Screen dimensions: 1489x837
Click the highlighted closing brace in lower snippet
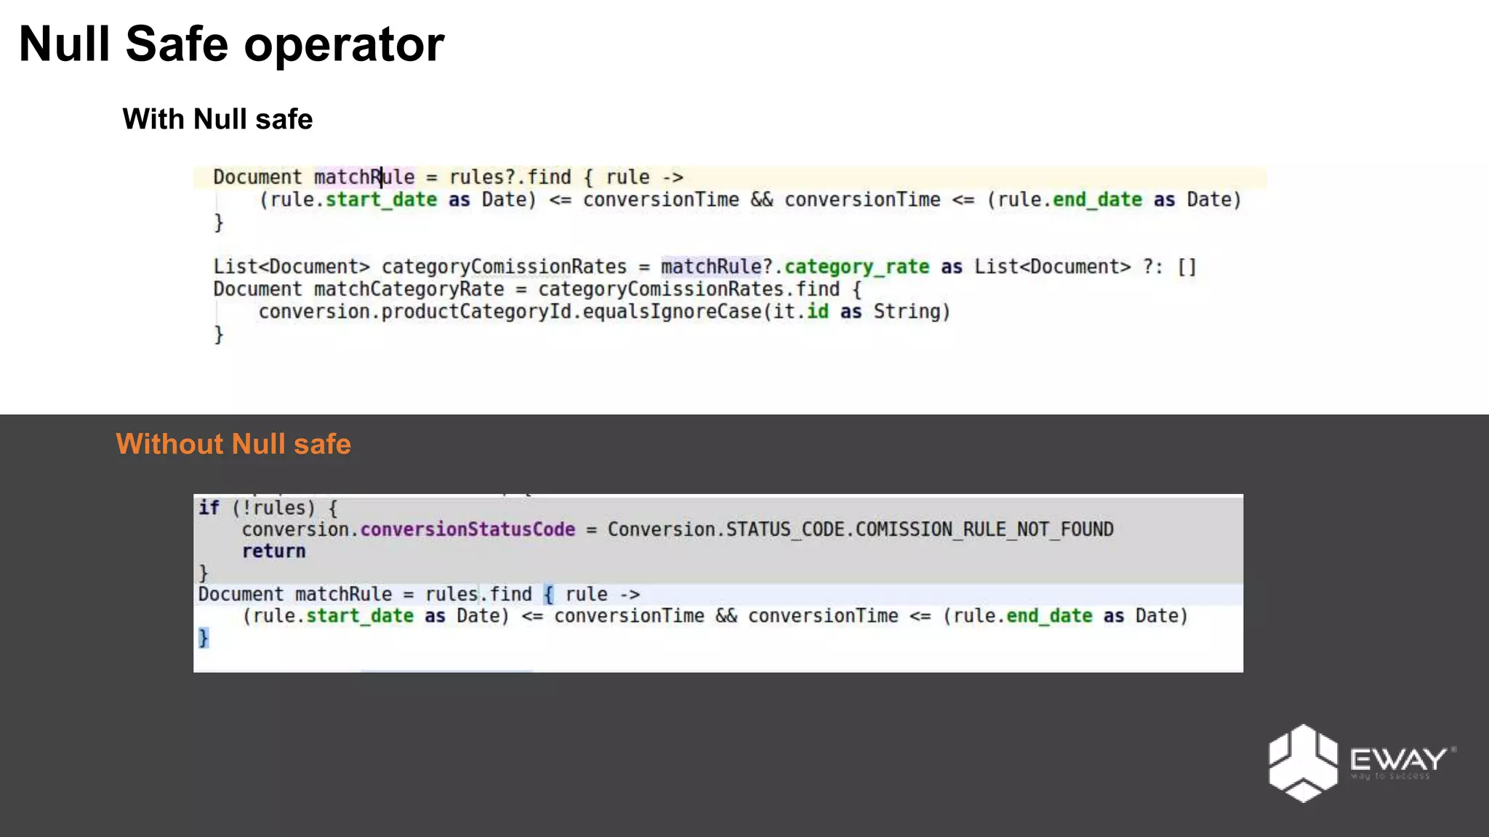(x=204, y=638)
